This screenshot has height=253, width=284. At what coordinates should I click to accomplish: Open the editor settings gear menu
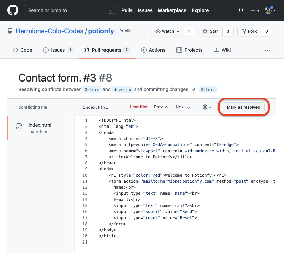pyautogui.click(x=207, y=107)
